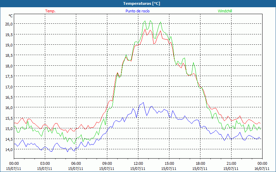Click the 06:00 time axis label
The height and width of the screenshot is (172, 276).
[76, 164]
